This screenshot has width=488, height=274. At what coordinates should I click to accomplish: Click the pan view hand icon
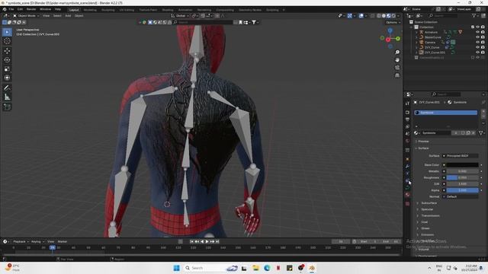(x=397, y=60)
